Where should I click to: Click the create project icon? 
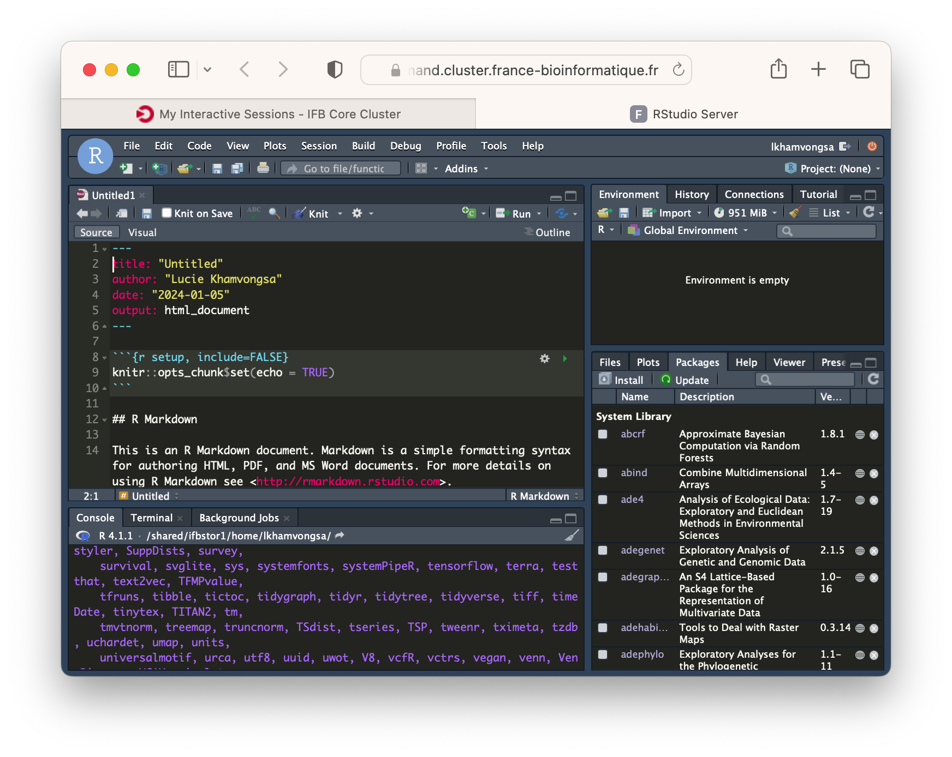coord(159,169)
